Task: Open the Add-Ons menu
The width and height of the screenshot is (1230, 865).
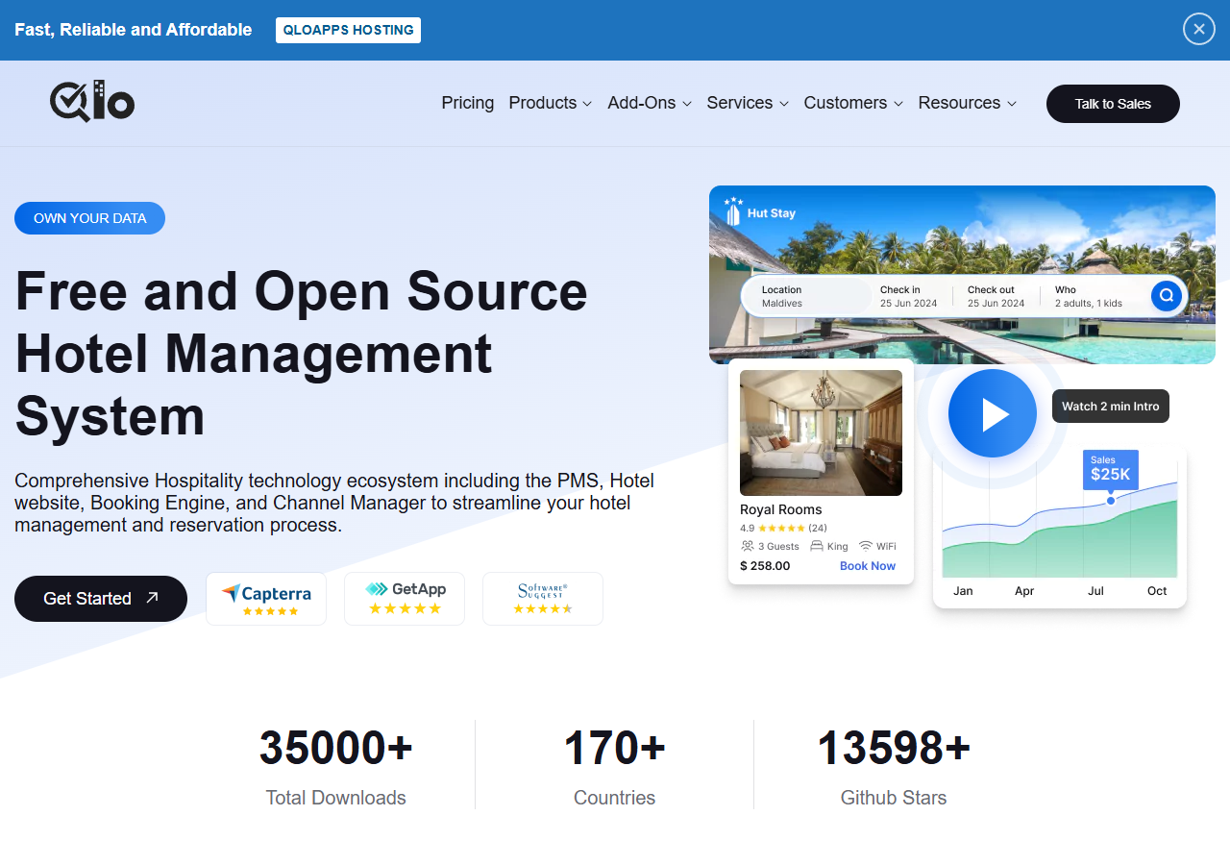Action: (650, 103)
